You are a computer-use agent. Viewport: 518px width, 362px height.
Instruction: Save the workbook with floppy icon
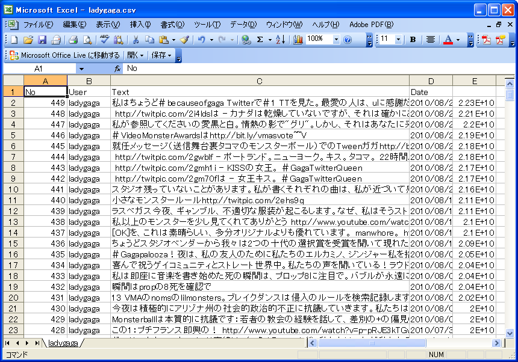pyautogui.click(x=42, y=40)
